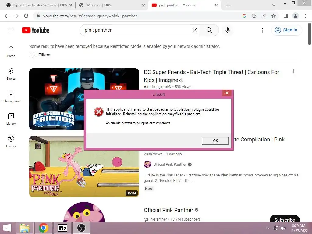Toggle the Chrome side panel

[x=286, y=16]
